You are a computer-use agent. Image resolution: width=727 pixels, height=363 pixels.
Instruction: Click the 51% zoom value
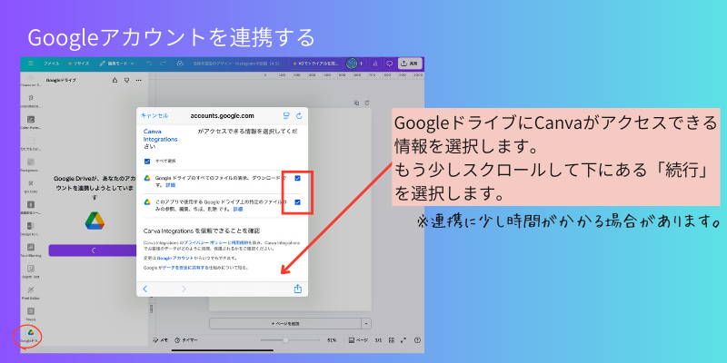click(332, 339)
